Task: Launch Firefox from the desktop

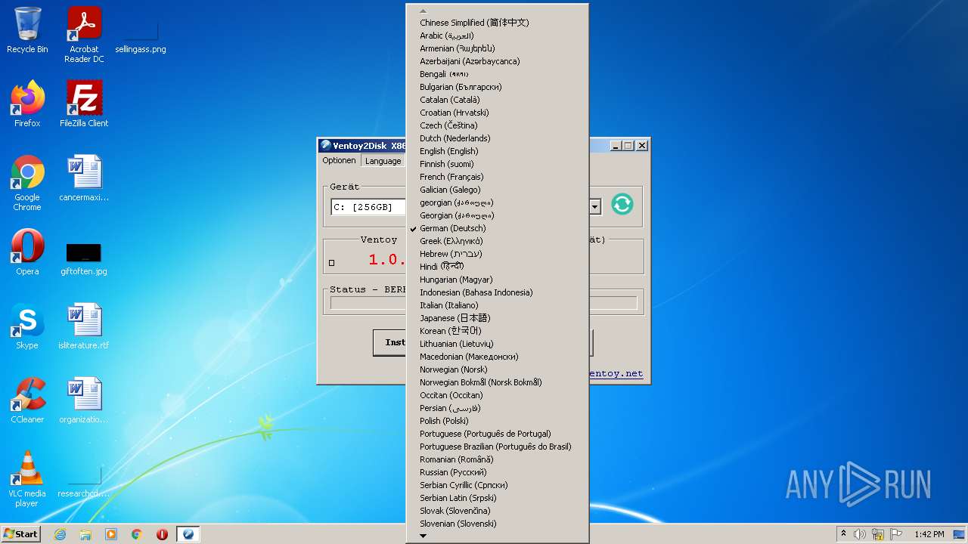Action: [x=27, y=104]
